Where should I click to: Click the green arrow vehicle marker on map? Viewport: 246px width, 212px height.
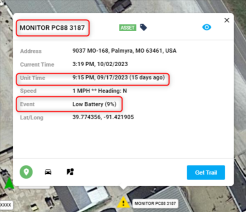(x=9, y=183)
